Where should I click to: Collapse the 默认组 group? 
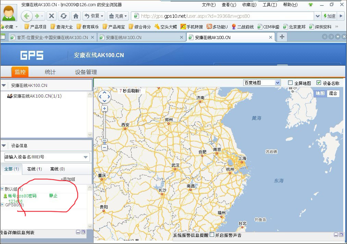point(2,189)
